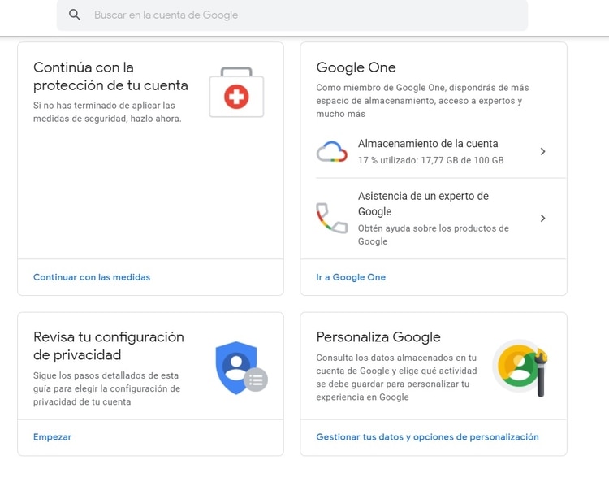609x486 pixels.
Task: Click 'Consulta los datos almacenados' description text
Action: (x=396, y=378)
